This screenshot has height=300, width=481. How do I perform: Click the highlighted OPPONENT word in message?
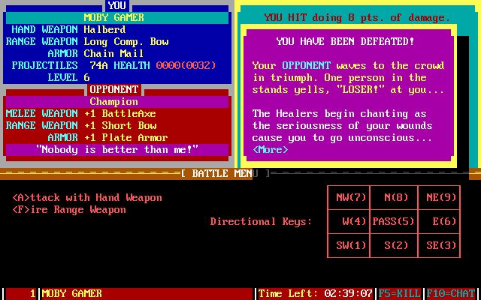(307, 65)
